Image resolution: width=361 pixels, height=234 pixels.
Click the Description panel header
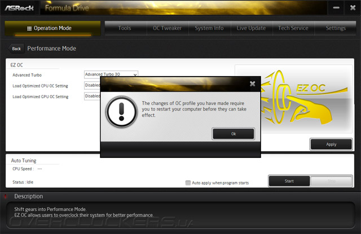pyautogui.click(x=29, y=196)
